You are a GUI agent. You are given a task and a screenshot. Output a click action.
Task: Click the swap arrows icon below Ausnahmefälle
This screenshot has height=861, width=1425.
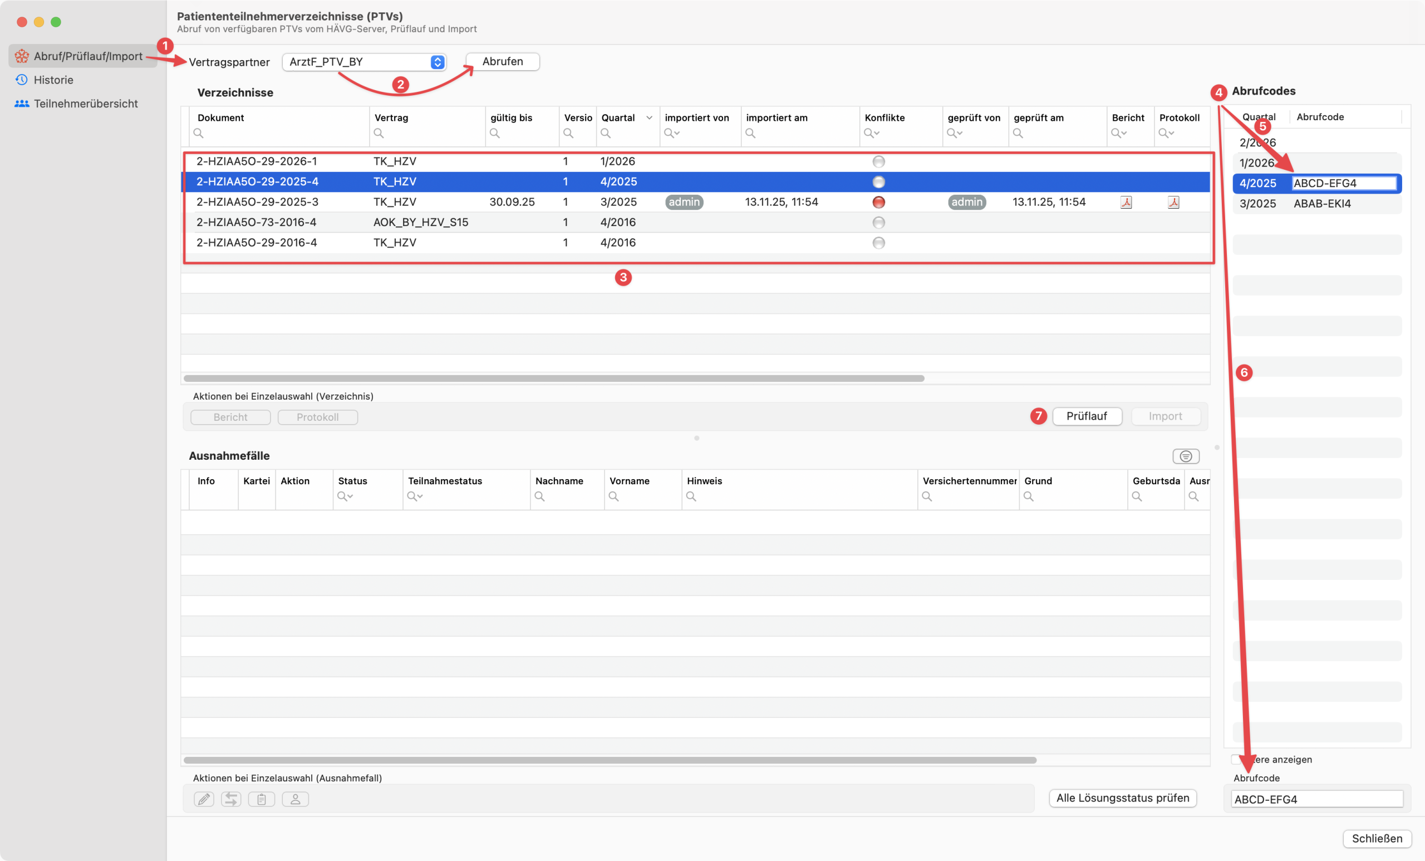(232, 799)
